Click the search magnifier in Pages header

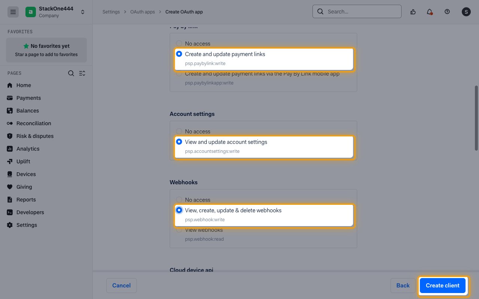[71, 73]
